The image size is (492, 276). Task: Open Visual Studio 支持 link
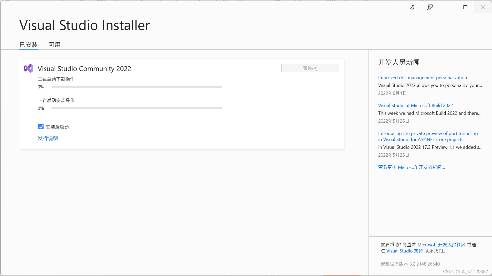pos(404,251)
